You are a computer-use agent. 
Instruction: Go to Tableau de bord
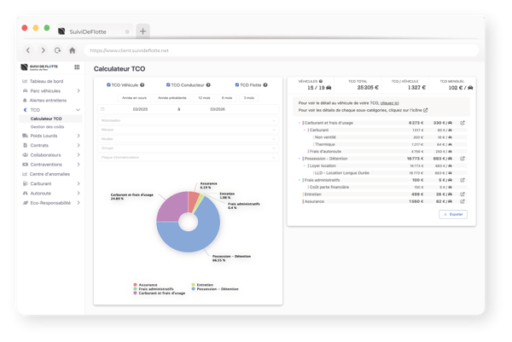46,81
